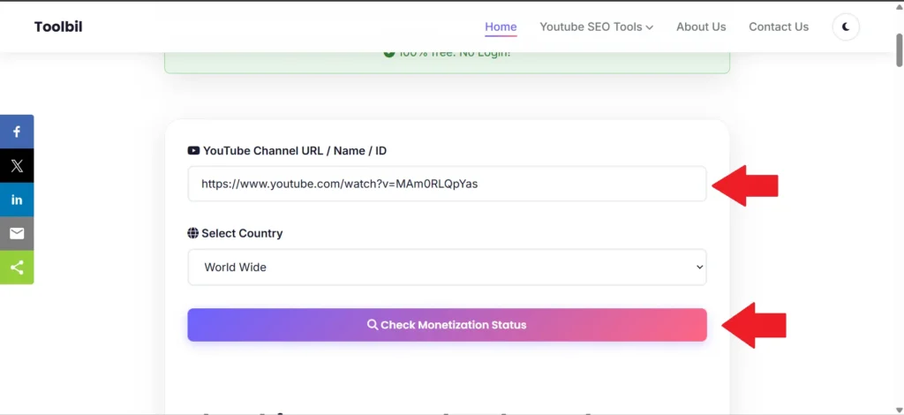
Task: Click the scrollbar down arrow
Action: click(899, 409)
